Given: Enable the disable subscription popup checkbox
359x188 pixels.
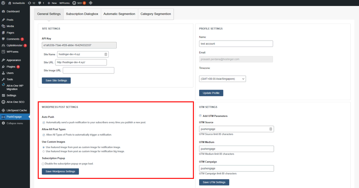Looking at the screenshot, I should (x=43, y=163).
